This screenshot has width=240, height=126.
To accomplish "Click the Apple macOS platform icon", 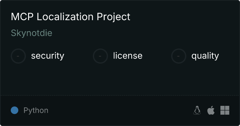I will (x=211, y=110).
